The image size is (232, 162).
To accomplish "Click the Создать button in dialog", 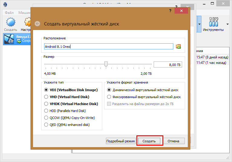I will [149, 141].
